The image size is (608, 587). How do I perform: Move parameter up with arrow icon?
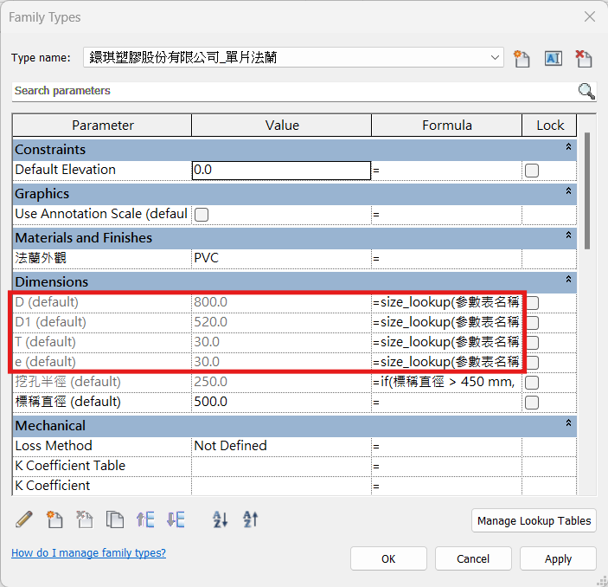click(x=145, y=519)
